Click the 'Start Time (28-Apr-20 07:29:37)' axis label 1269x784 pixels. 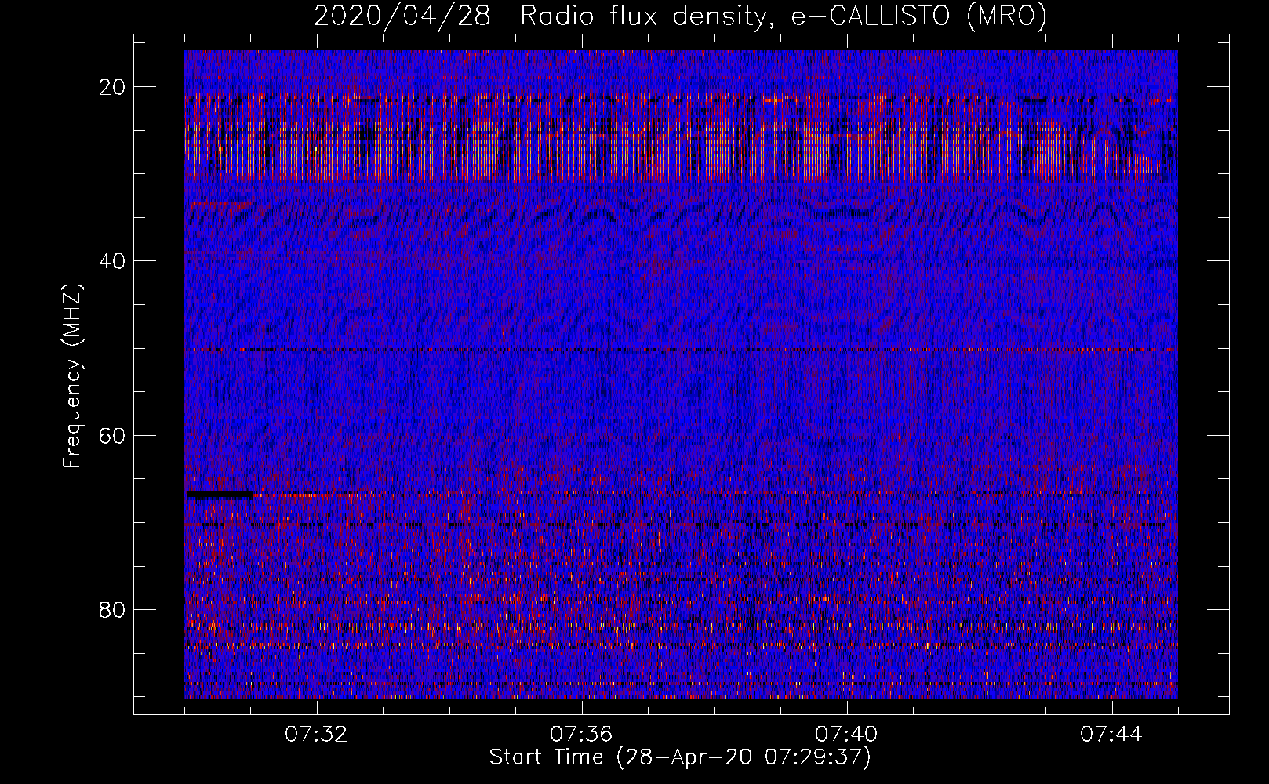(x=680, y=757)
